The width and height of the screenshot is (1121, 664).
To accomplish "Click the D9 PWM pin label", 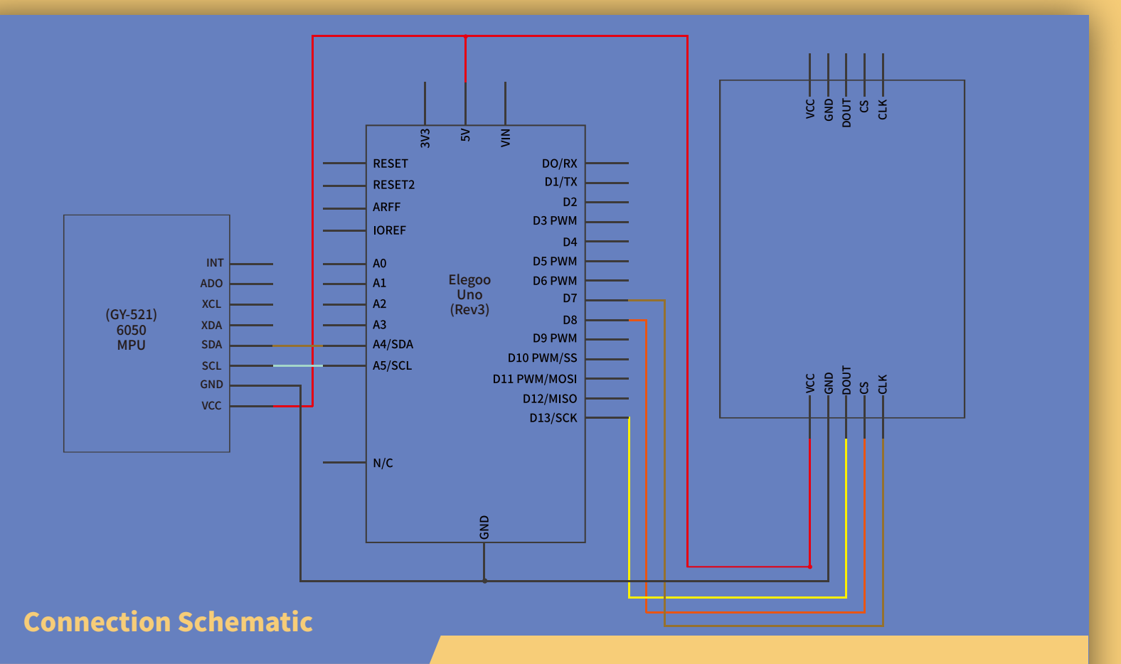I will pos(555,338).
